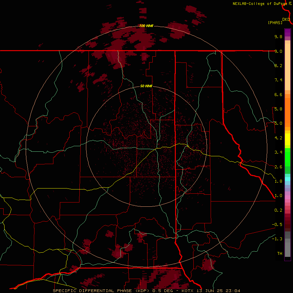
Task: Pick the cyan swatch in color bar
Action: tap(287, 179)
